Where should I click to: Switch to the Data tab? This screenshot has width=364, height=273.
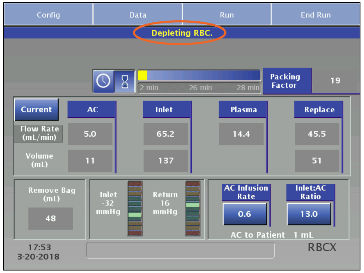138,14
